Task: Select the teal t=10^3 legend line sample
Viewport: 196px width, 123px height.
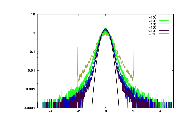Action: click(164, 24)
